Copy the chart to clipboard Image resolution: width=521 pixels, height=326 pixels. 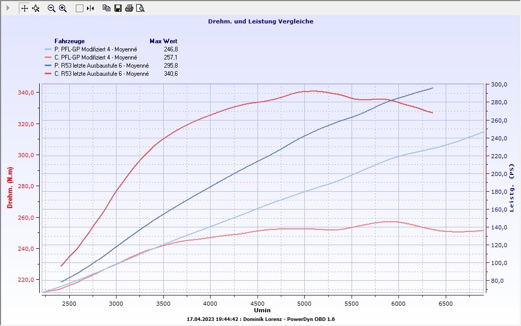click(x=106, y=8)
